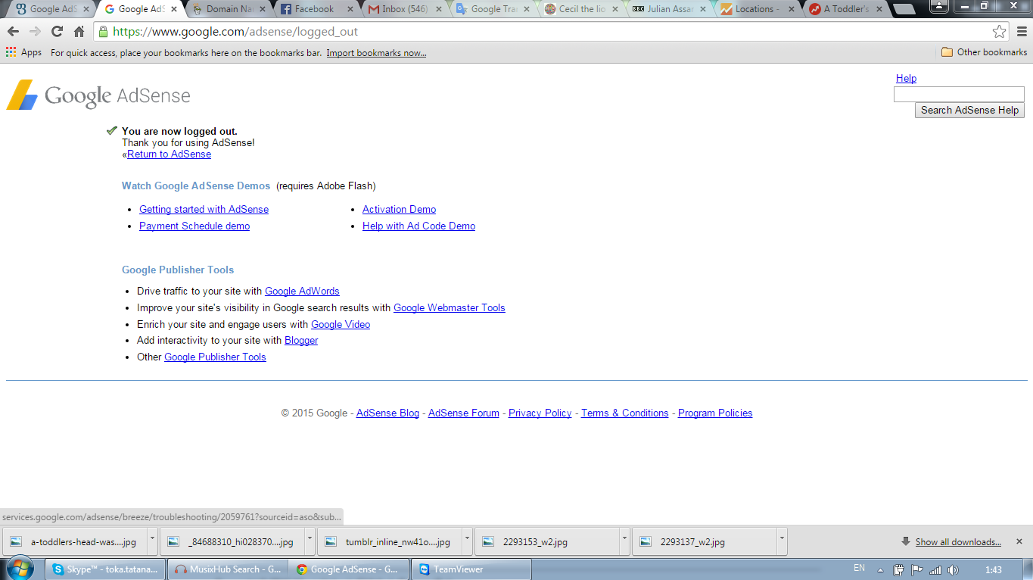Screen dimensions: 1033x580
Task: Click the AdSense help search field
Action: 959,94
